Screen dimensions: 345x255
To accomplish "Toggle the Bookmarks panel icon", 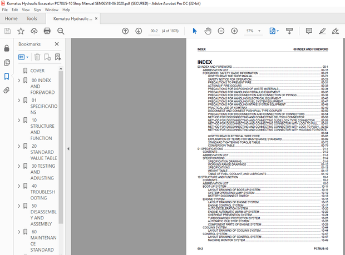I will click(7, 77).
